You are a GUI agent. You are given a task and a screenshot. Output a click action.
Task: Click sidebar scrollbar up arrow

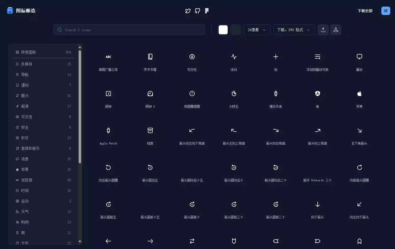click(80, 47)
